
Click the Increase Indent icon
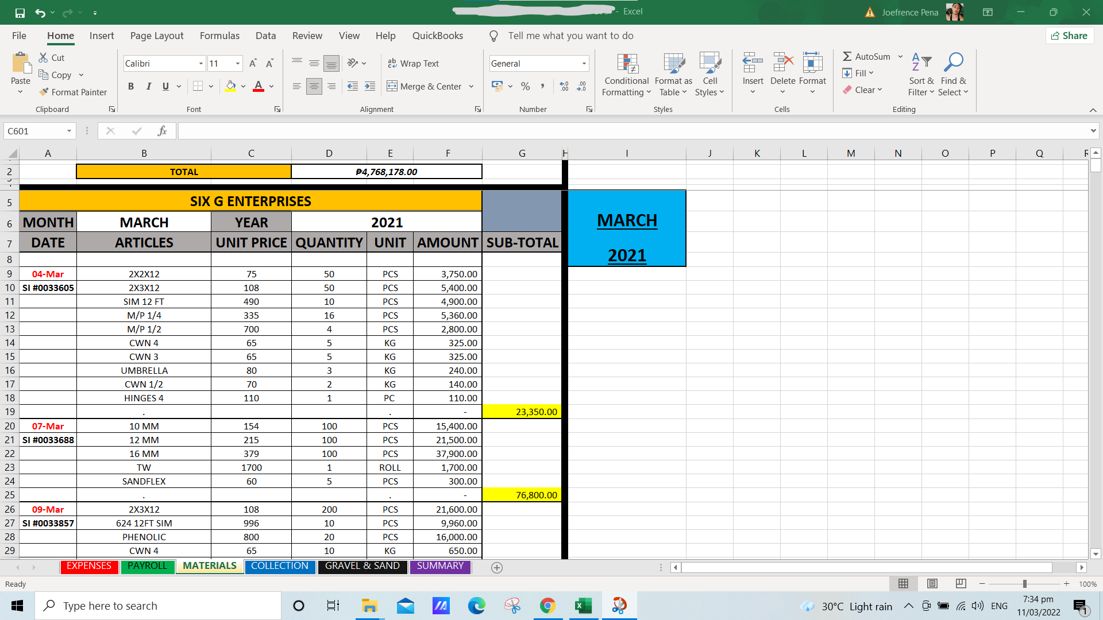point(370,86)
